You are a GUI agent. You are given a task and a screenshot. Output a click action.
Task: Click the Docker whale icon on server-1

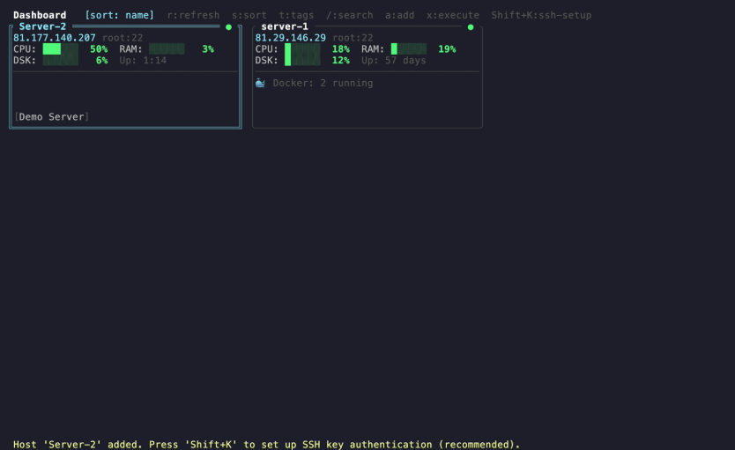[260, 83]
